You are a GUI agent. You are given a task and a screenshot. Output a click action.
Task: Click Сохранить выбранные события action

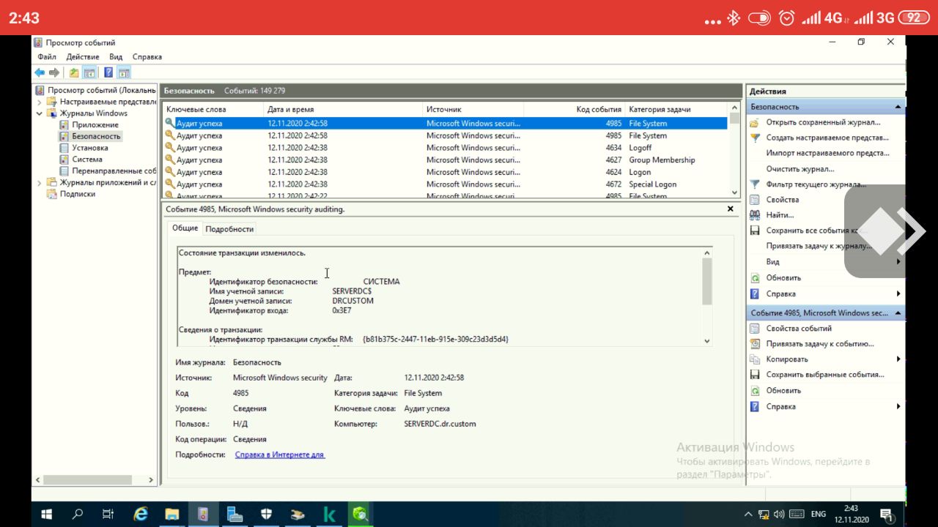pyautogui.click(x=824, y=375)
